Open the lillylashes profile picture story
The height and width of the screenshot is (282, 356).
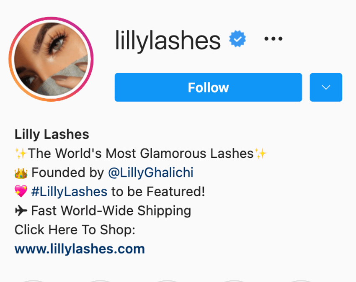pyautogui.click(x=51, y=59)
